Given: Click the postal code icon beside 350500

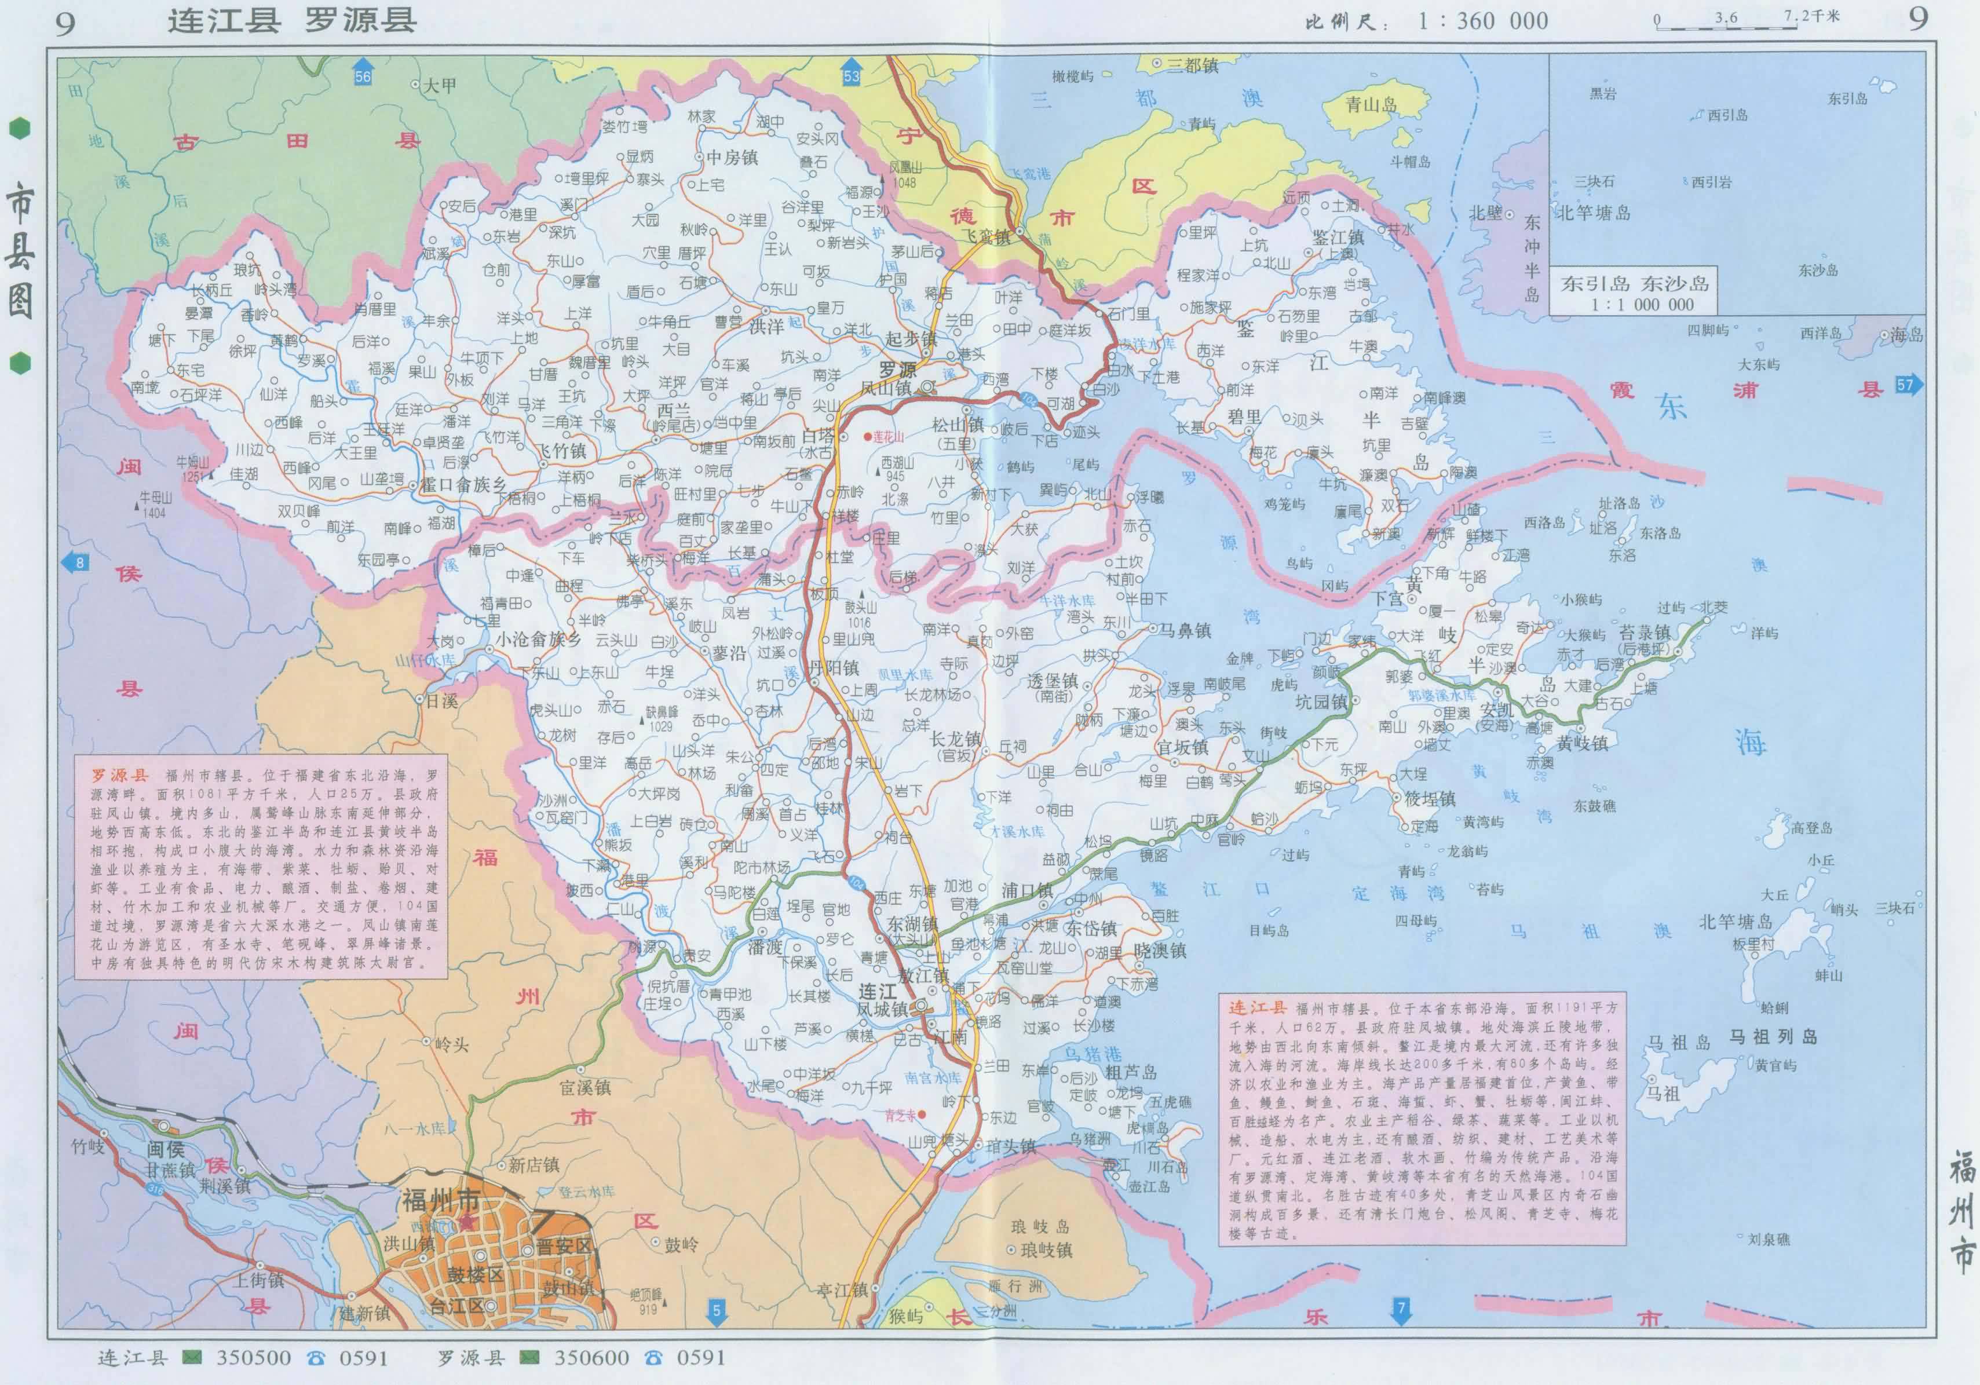Looking at the screenshot, I should 191,1358.
